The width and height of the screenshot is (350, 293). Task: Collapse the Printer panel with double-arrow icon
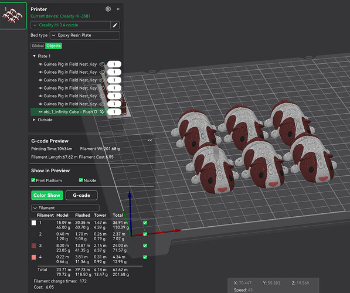[118, 9]
